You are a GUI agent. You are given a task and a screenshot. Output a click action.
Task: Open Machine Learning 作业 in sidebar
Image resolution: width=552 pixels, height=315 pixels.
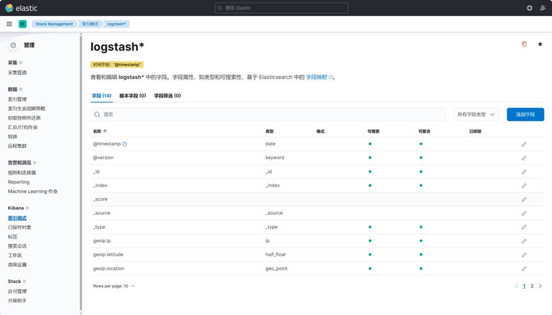pyautogui.click(x=33, y=191)
